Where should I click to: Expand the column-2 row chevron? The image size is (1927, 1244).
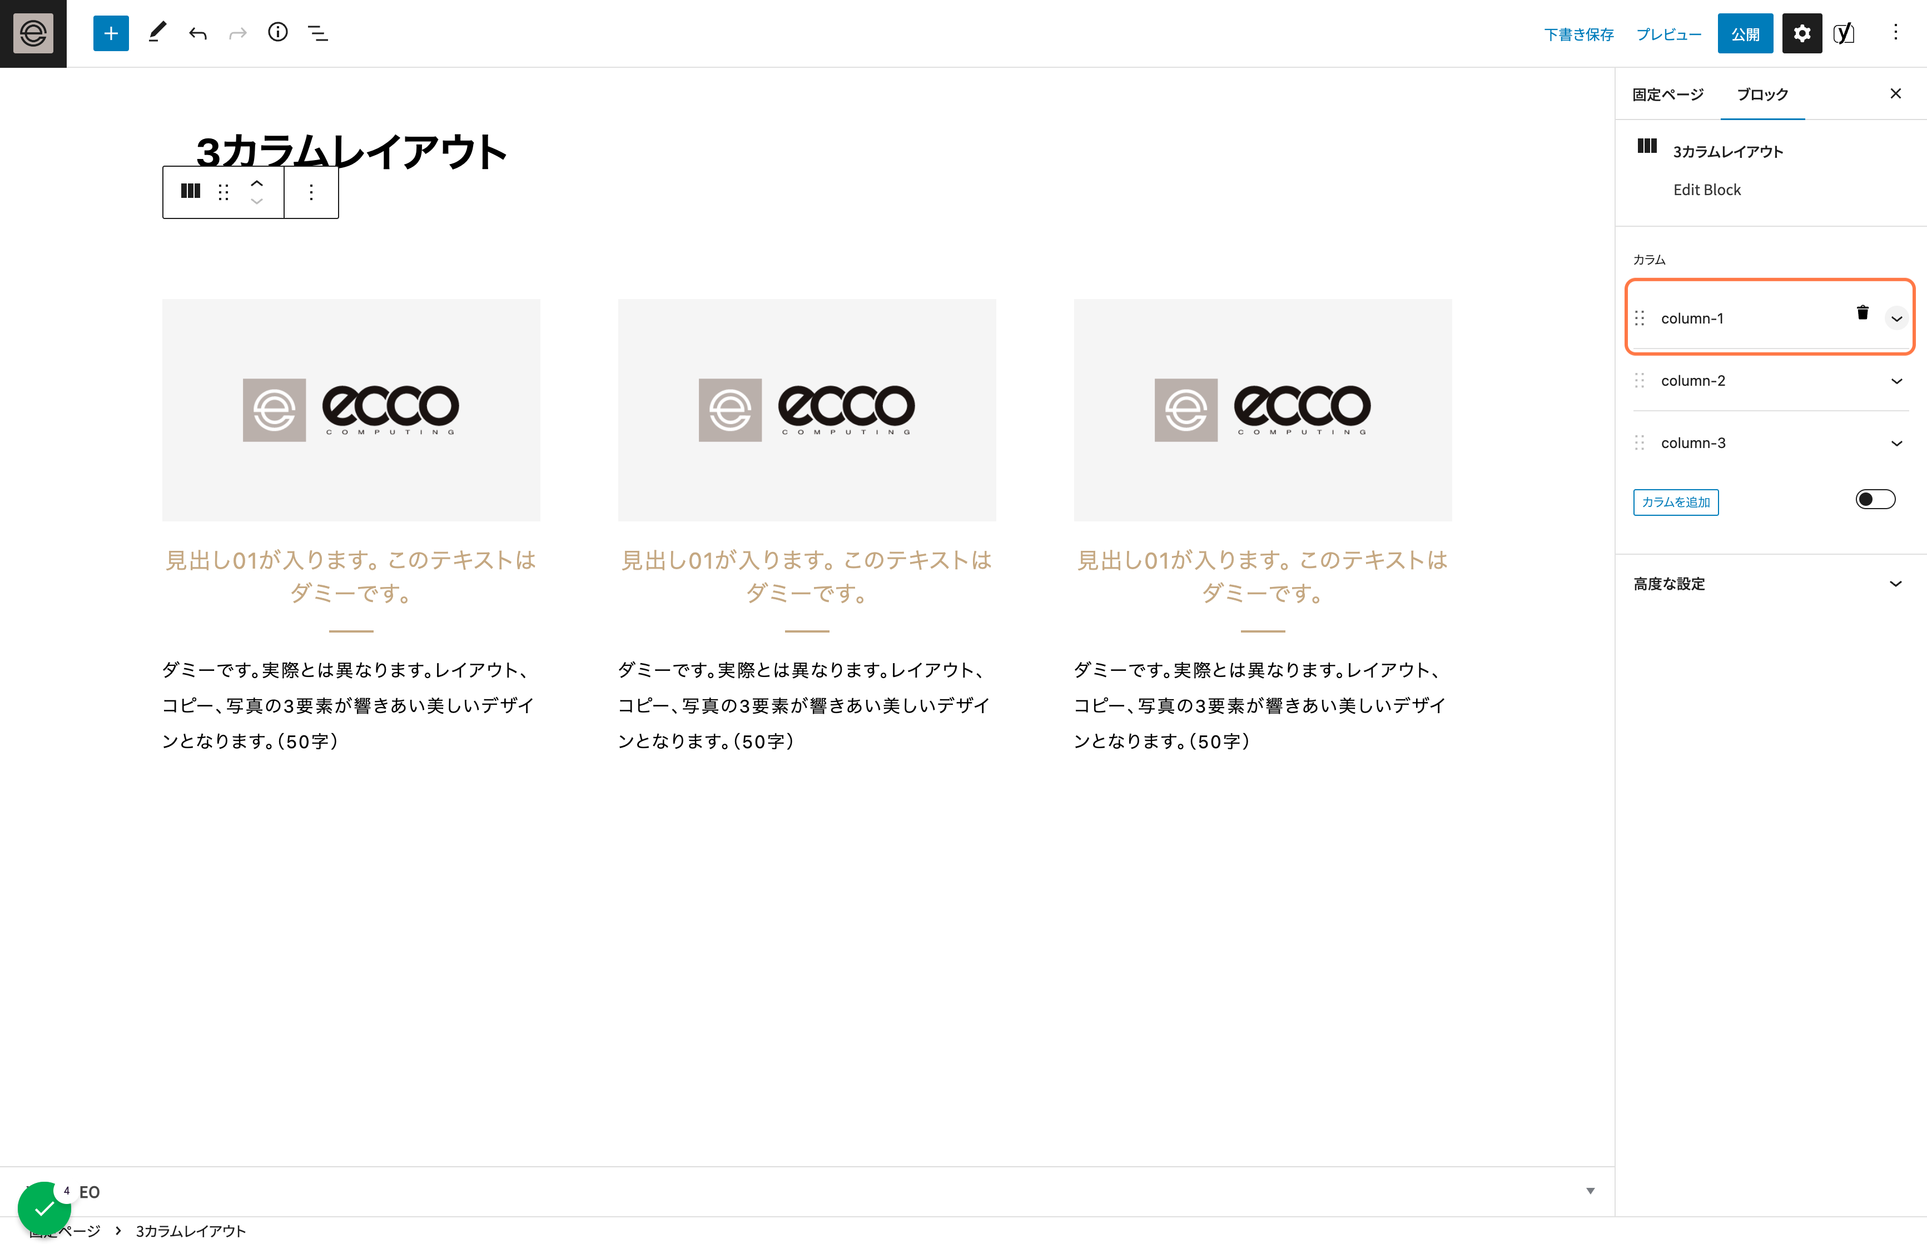pos(1896,380)
